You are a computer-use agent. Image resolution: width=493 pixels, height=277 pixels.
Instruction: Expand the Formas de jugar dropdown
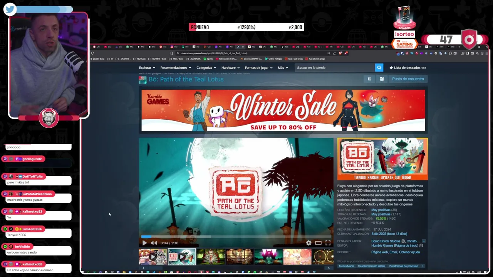258,68
